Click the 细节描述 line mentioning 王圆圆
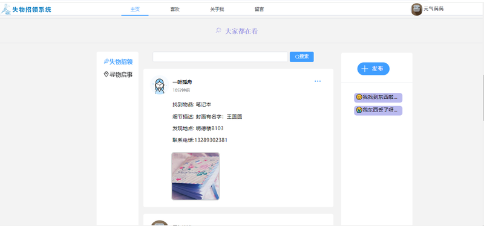 coord(207,116)
